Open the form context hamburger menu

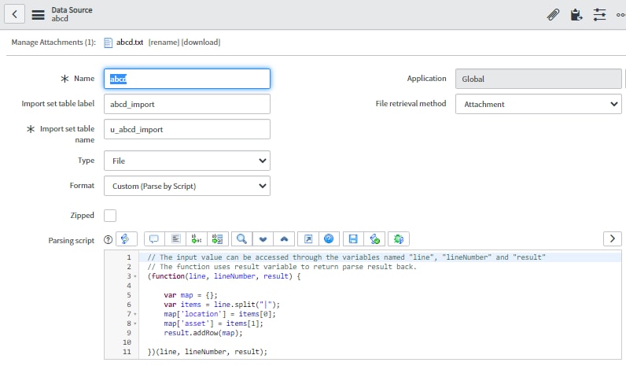point(38,14)
